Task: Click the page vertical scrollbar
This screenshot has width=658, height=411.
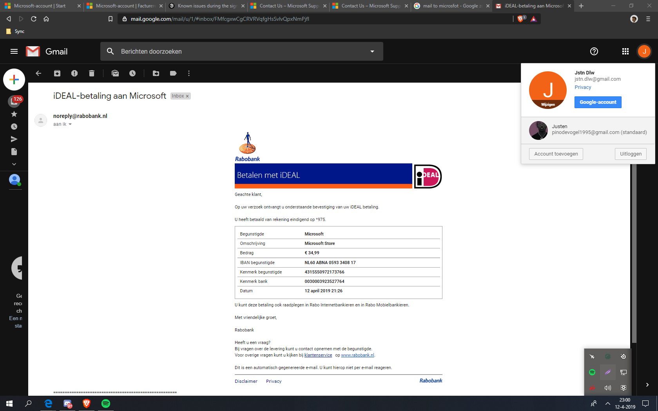Action: (x=634, y=253)
